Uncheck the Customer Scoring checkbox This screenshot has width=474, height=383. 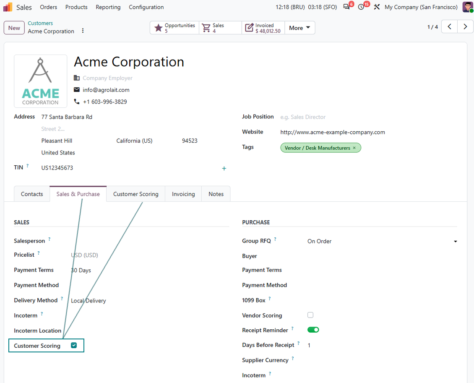[74, 345]
